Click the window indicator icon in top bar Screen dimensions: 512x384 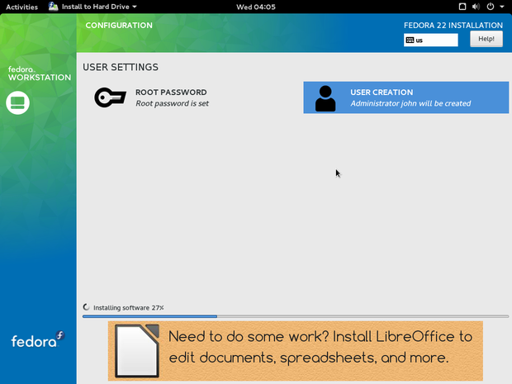462,7
